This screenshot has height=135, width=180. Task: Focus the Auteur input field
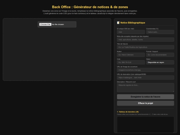pos(131,55)
